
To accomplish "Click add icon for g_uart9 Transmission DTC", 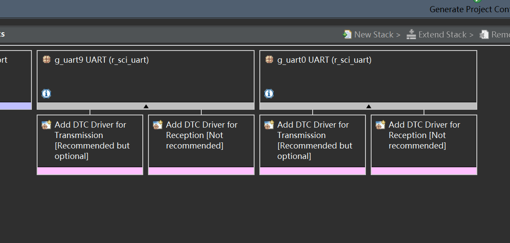I will (x=47, y=125).
